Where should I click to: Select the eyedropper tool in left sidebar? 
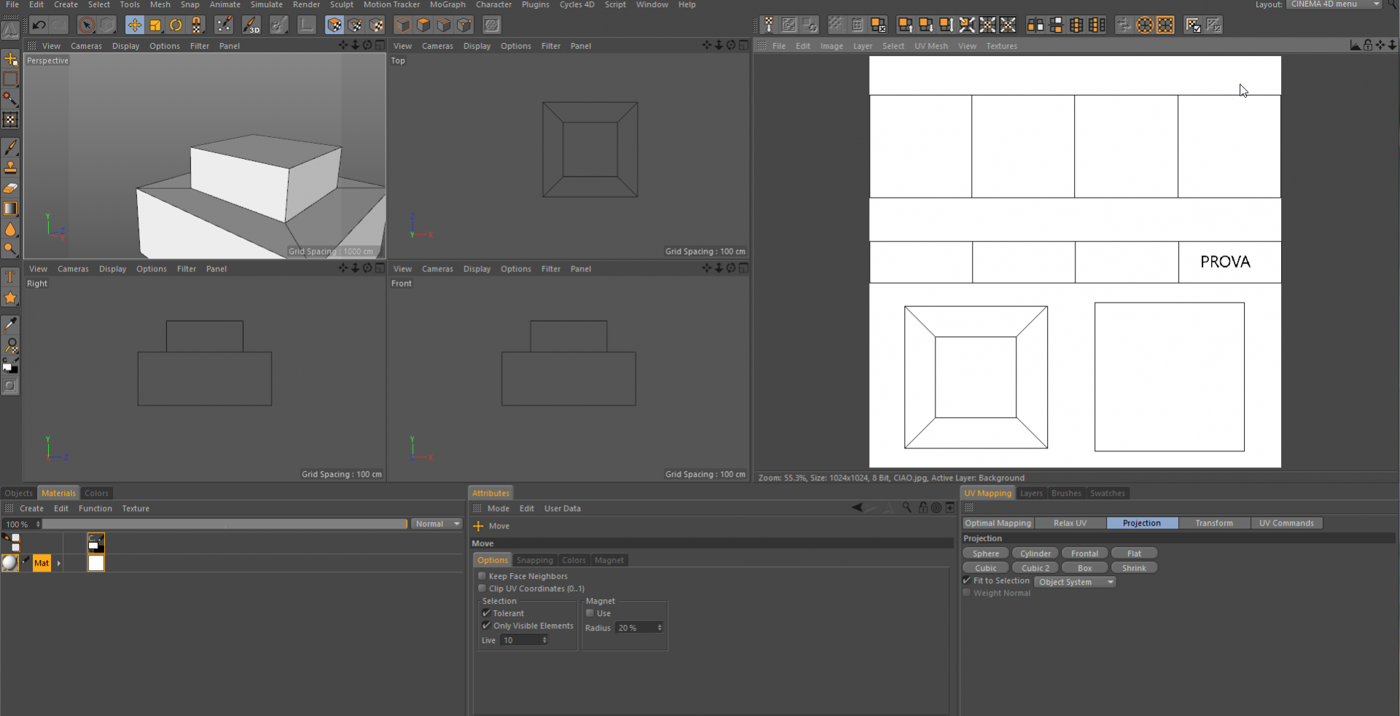coord(10,324)
